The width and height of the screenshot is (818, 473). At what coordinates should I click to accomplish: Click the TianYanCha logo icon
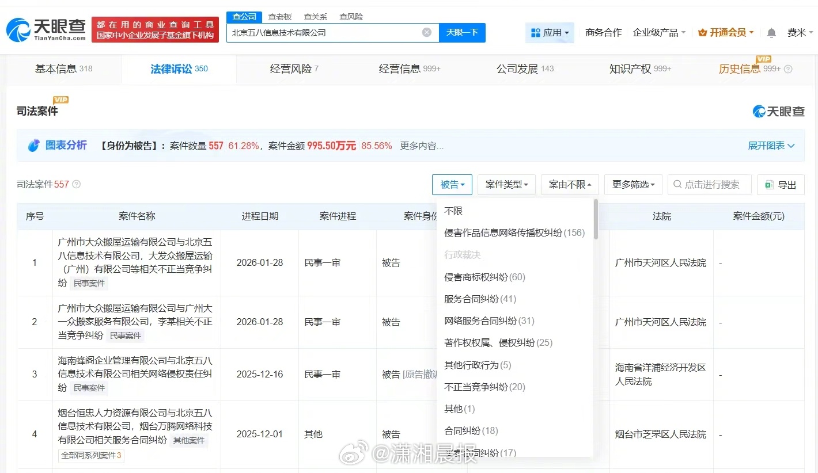(x=18, y=29)
